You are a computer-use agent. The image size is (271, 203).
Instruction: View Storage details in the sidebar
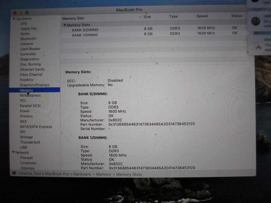click(26, 137)
